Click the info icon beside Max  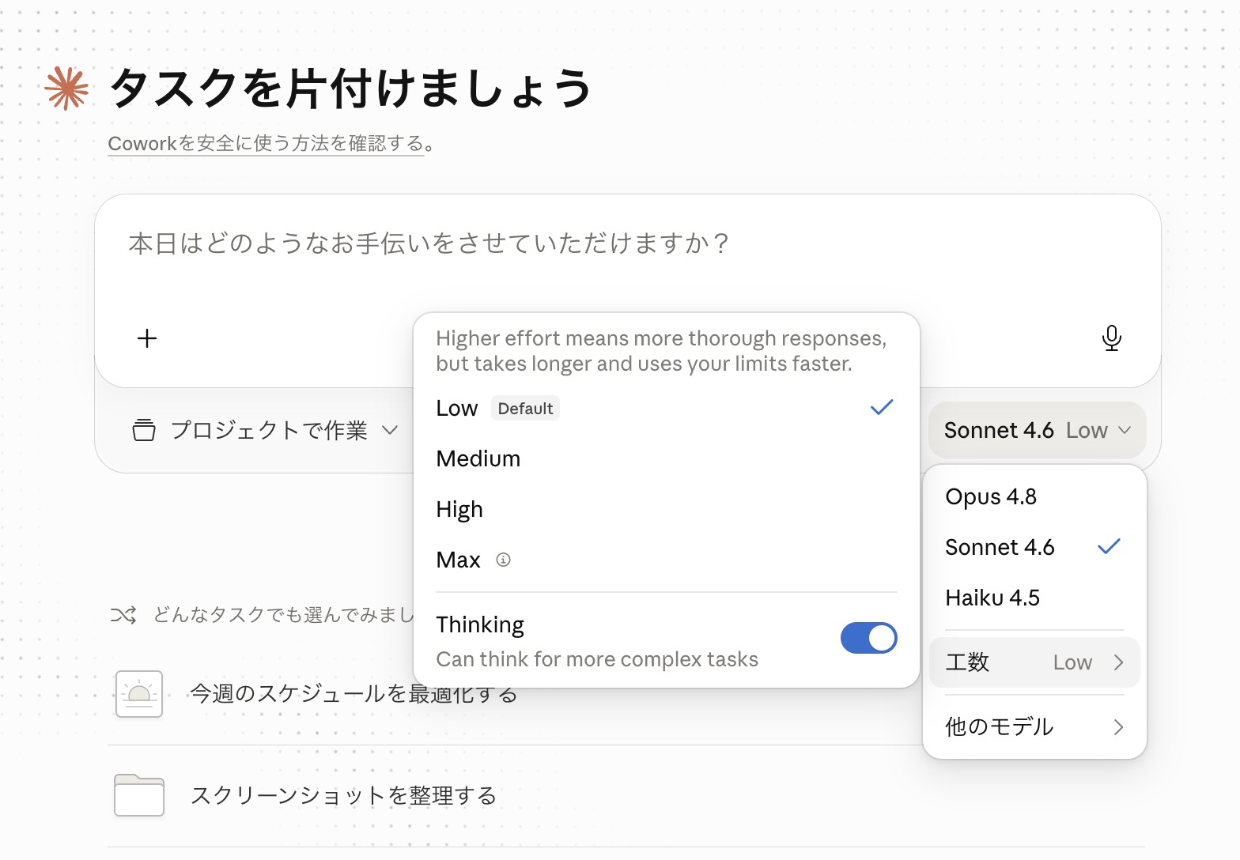click(x=503, y=560)
